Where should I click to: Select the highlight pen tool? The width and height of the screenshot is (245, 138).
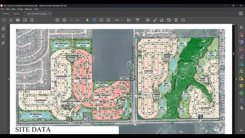155,20
